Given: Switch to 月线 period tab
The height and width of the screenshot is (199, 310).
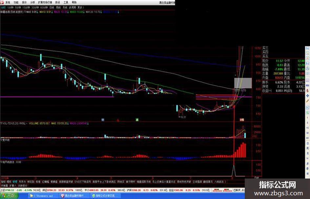Looking at the screenshot, I should tap(65, 8).
